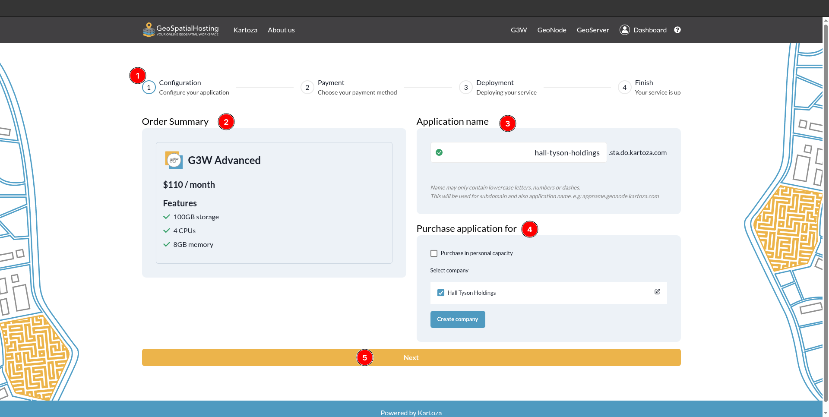
Task: Click 'Deploying your service' text
Action: (506, 92)
